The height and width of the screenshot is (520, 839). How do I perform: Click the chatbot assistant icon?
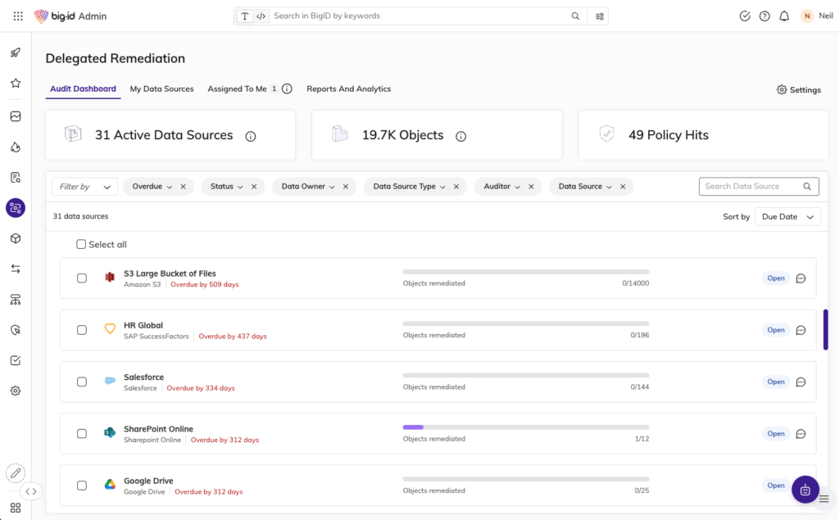point(805,489)
